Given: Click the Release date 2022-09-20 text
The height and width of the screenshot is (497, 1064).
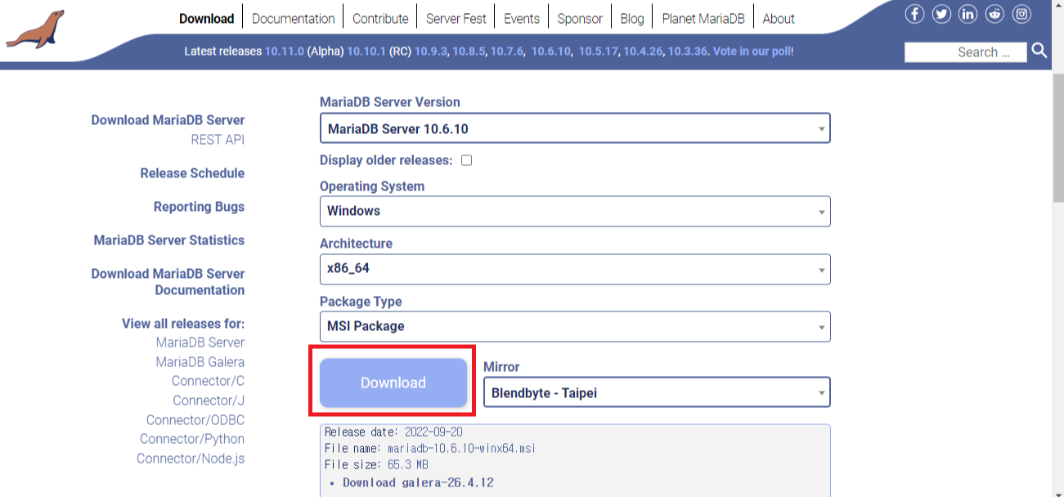Looking at the screenshot, I should [395, 432].
